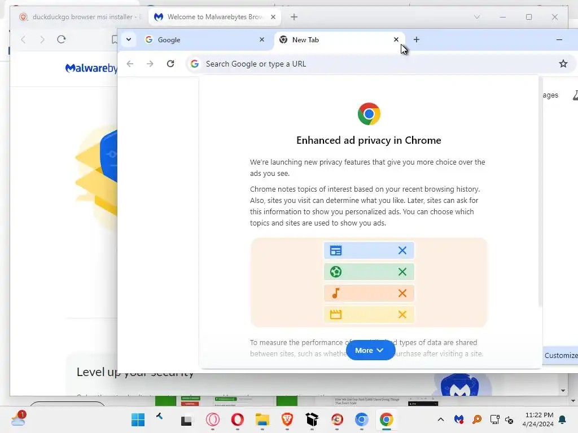This screenshot has height=433, width=578.
Task: Remove the movies topic with its X
Action: tap(402, 315)
